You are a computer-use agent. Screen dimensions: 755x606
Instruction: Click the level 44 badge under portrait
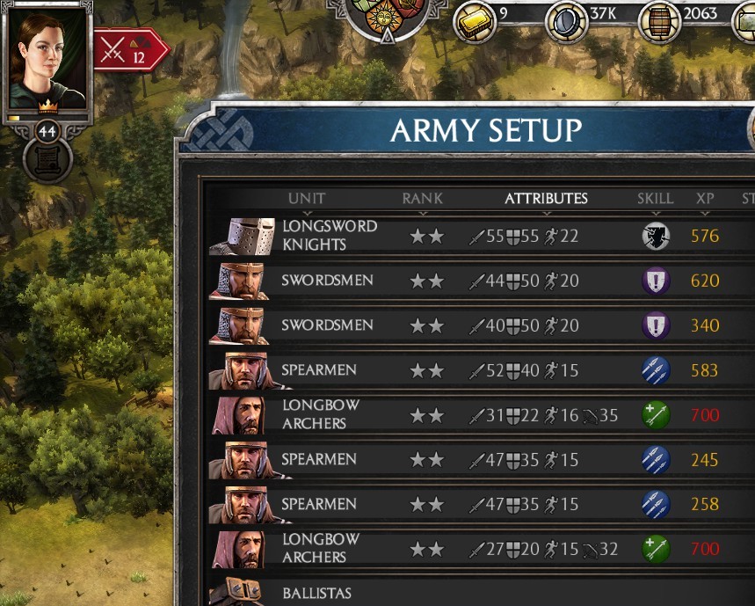click(x=47, y=132)
